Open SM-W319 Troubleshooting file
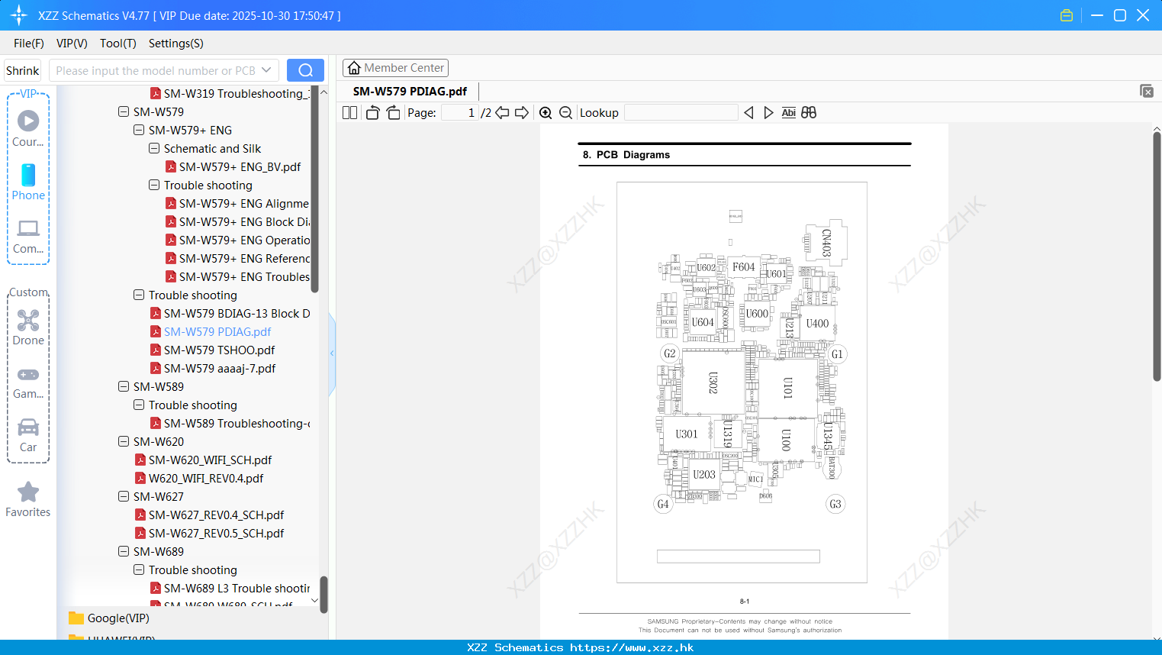Image resolution: width=1162 pixels, height=655 pixels. tap(230, 93)
